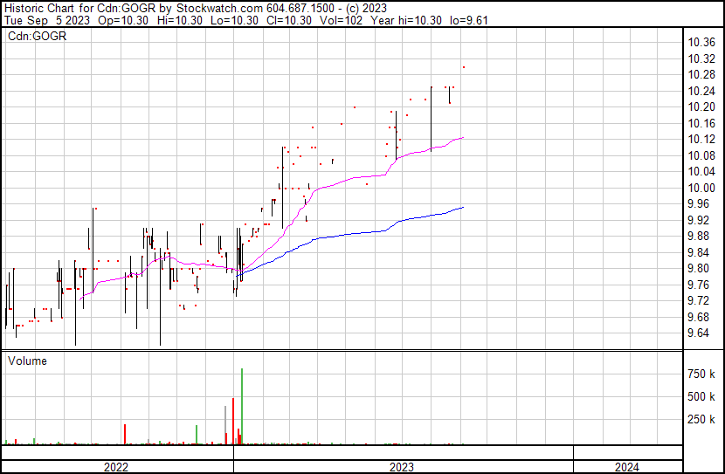Click the 10.20 price axis label
The image size is (725, 474).
pos(701,106)
